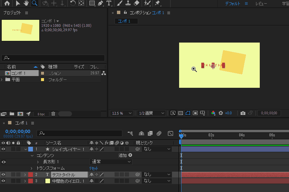Open the 8 bpc color depth setting
This screenshot has width=289, height=192.
point(41,114)
